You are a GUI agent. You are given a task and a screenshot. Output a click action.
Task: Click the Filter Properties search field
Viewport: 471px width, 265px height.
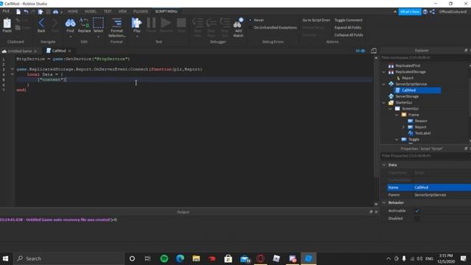click(425, 156)
